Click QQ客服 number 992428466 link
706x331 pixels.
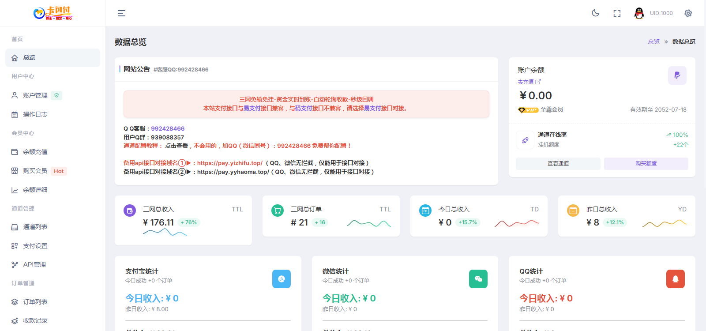click(x=168, y=128)
